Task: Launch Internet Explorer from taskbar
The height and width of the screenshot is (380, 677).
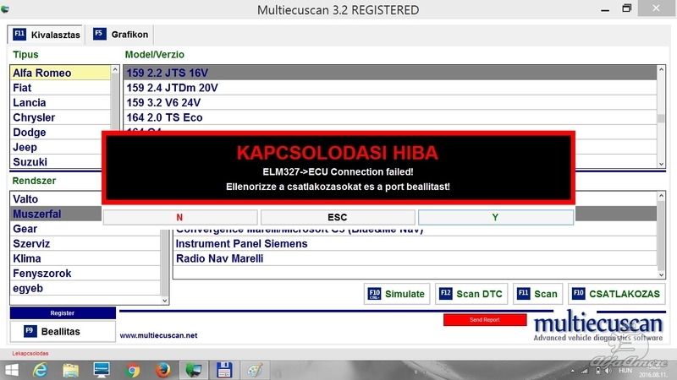Action: [x=40, y=370]
